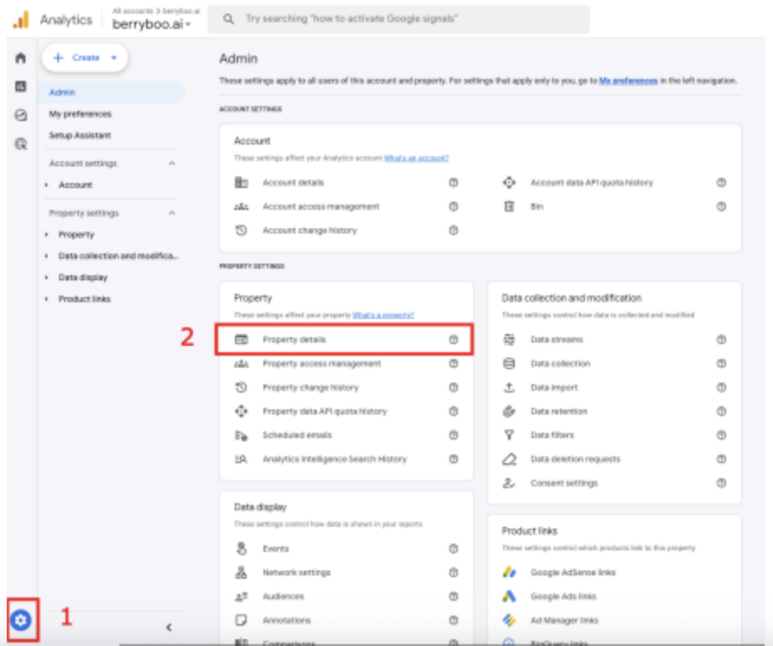
Task: Open the Advertising icon in left rail
Action: tap(21, 144)
